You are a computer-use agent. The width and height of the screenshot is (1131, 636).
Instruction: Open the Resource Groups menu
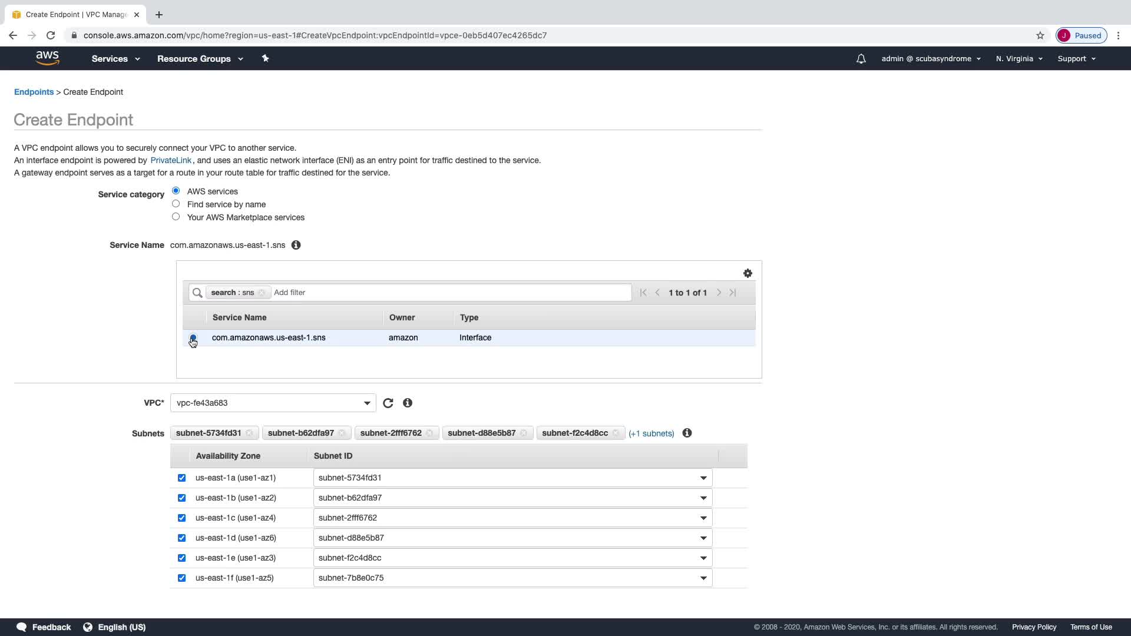200,59
